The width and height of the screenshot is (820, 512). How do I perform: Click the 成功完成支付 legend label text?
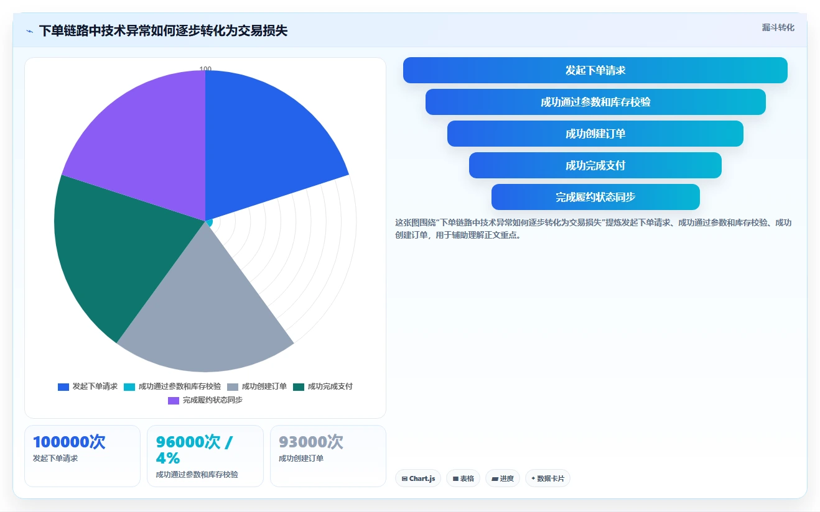pyautogui.click(x=330, y=386)
